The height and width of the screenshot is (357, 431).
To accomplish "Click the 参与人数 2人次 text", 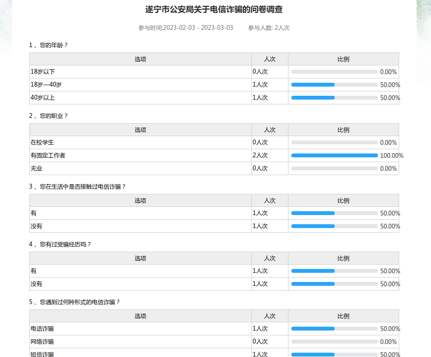I will [x=269, y=28].
